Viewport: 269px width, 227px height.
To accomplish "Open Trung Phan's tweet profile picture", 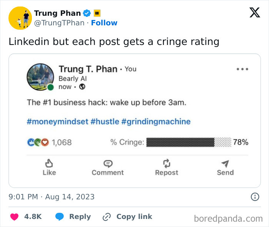I will click(20, 18).
